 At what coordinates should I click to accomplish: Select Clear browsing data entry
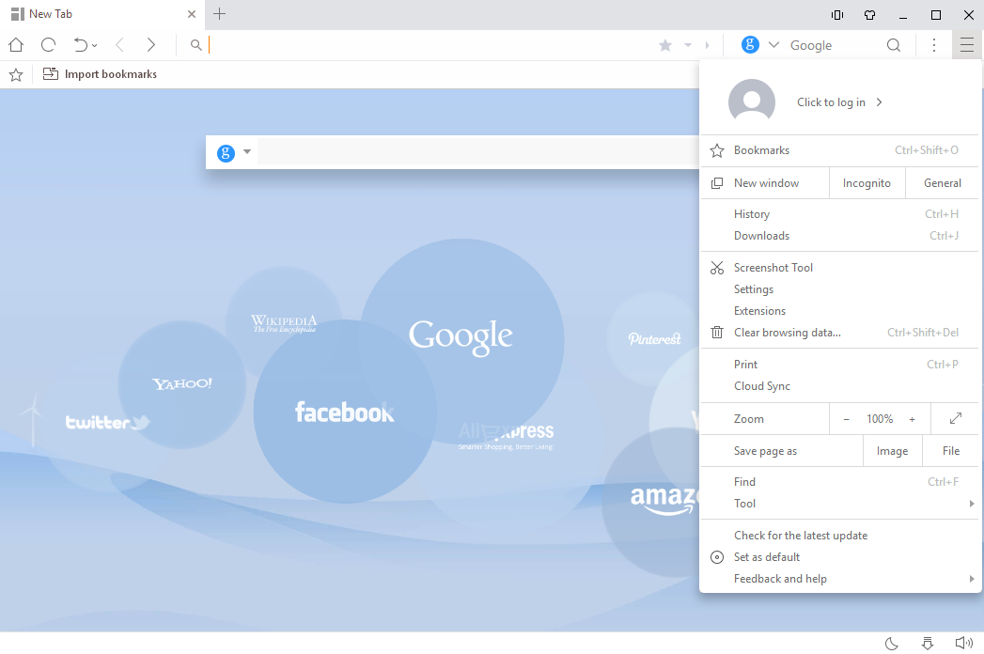[839, 333]
